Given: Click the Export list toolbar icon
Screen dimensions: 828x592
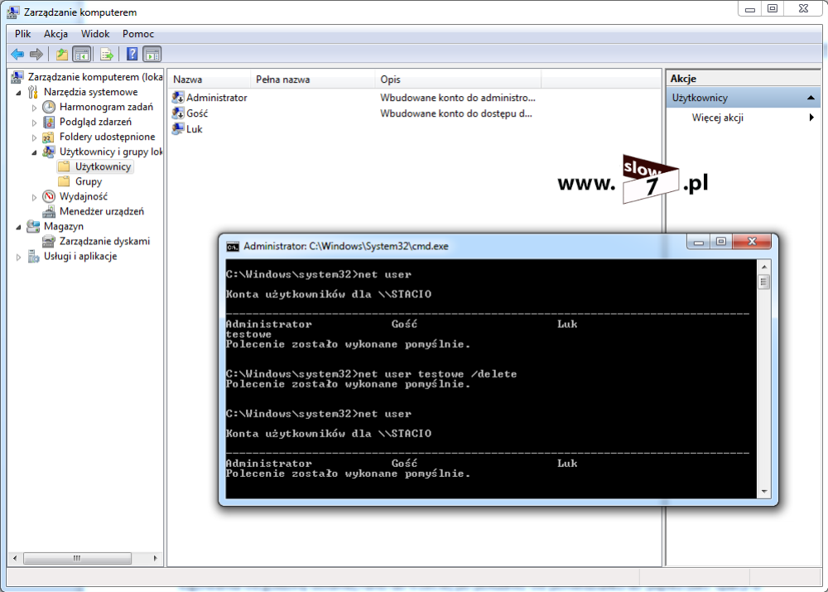Looking at the screenshot, I should tap(107, 54).
